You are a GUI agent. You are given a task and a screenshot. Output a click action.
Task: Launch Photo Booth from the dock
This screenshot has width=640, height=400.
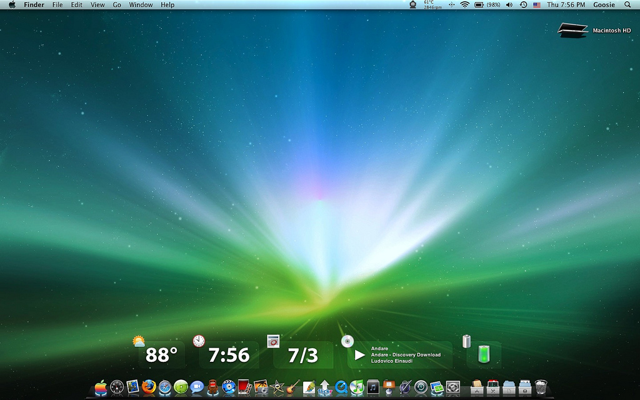(x=244, y=387)
